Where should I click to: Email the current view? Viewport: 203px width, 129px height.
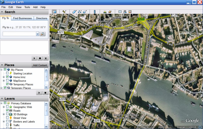[120, 12]
